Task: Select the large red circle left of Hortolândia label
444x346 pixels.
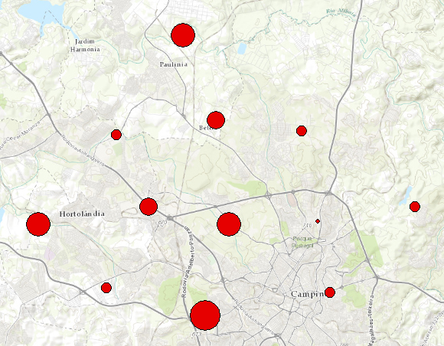Action: tap(38, 224)
